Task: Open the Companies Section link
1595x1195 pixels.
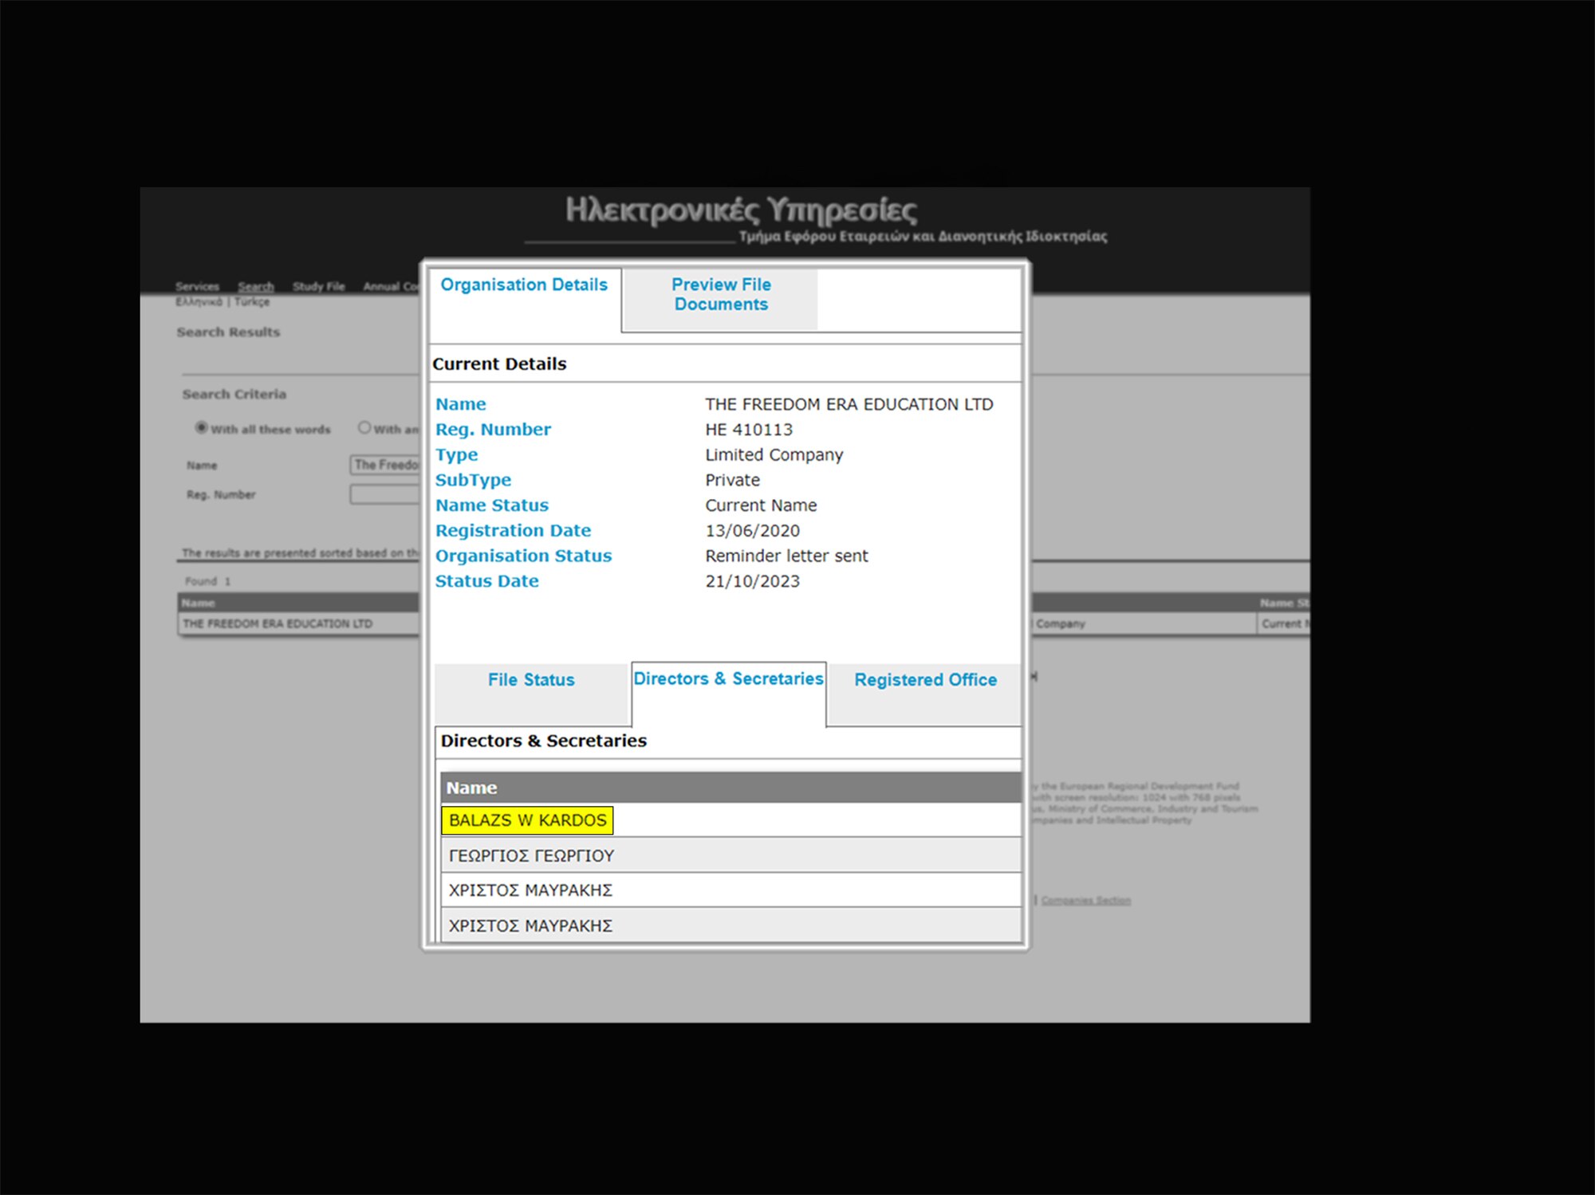Action: 1088,900
